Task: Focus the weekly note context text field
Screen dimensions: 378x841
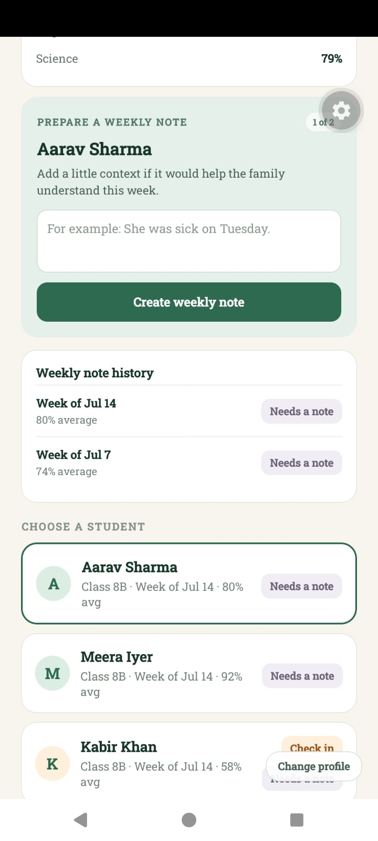Action: click(x=189, y=241)
